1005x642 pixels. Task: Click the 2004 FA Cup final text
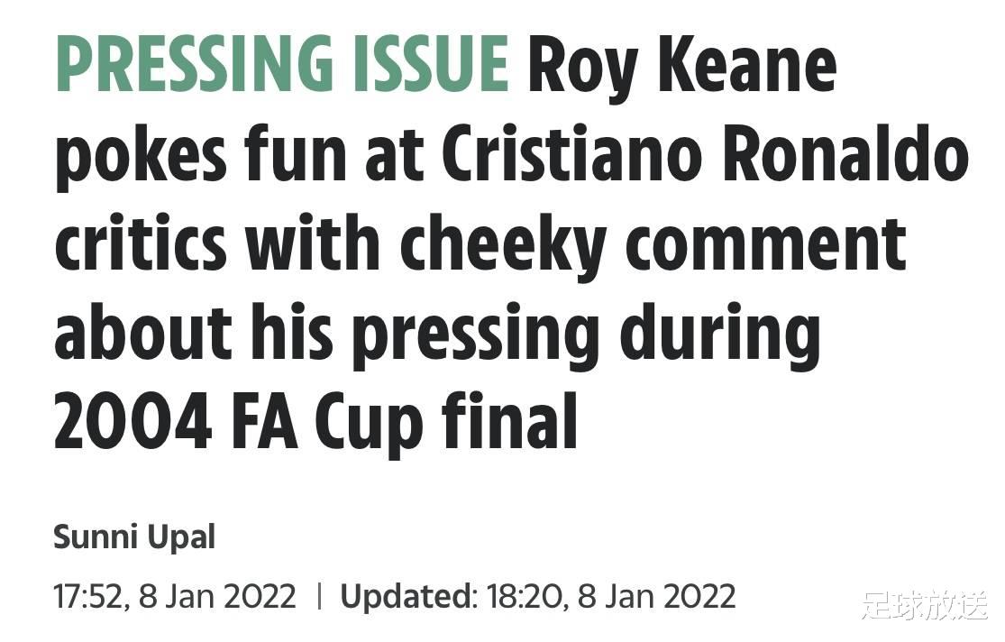(x=316, y=423)
